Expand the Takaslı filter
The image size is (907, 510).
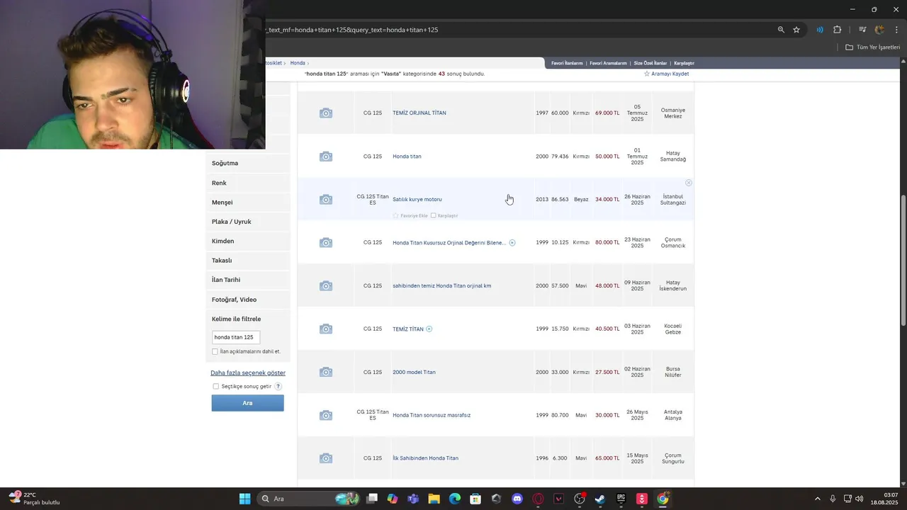pyautogui.click(x=247, y=260)
